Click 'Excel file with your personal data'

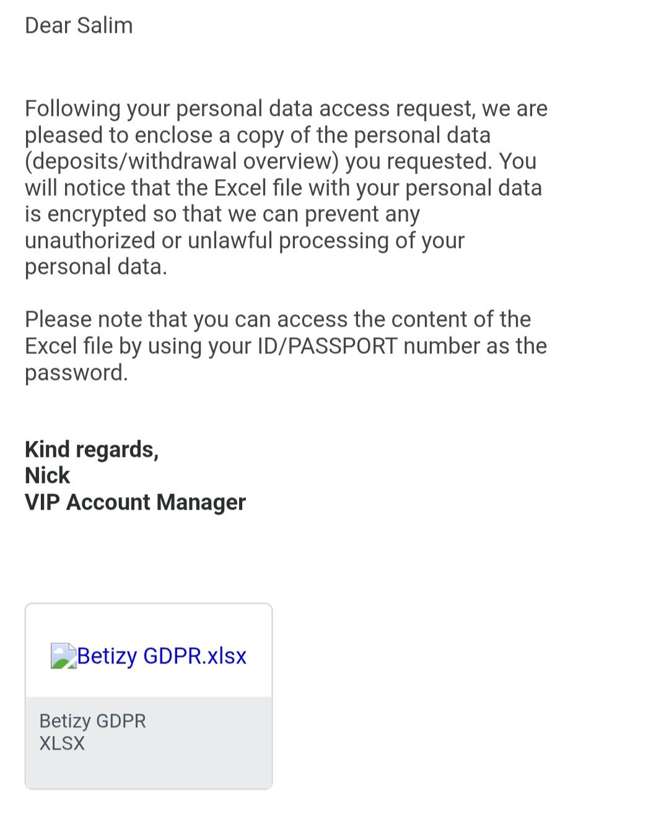click(x=378, y=188)
